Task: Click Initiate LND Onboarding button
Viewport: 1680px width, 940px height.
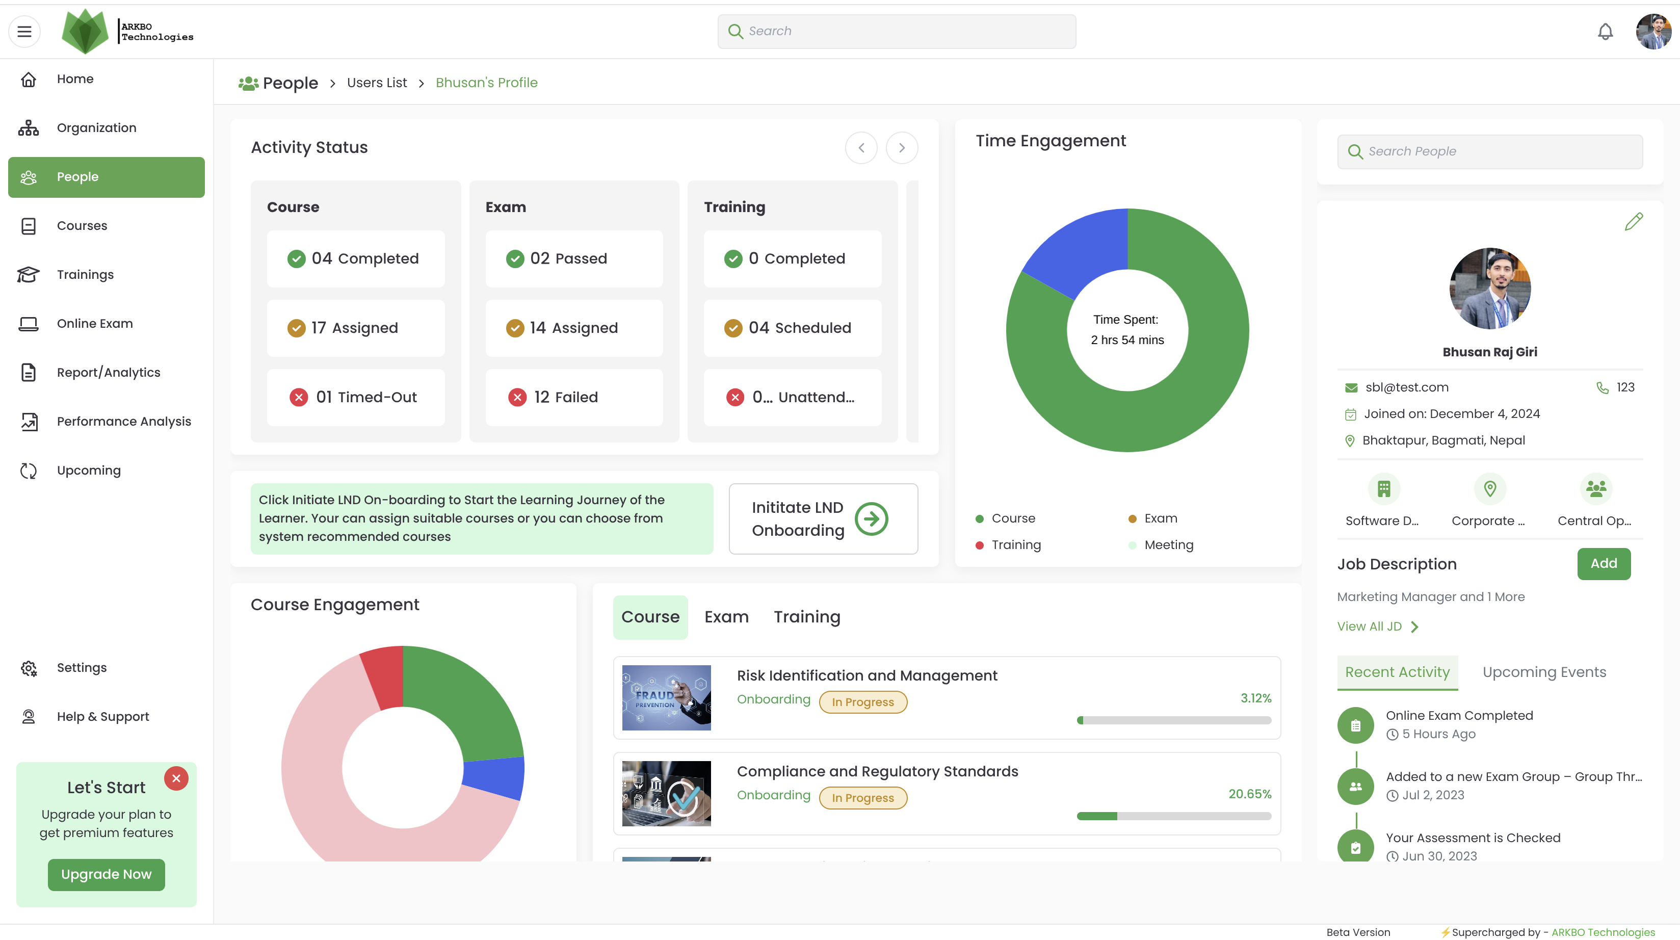Action: click(823, 519)
